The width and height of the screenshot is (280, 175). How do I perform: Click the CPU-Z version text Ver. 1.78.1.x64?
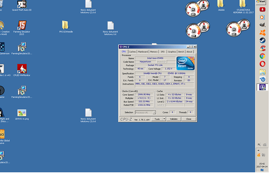pos(142,120)
